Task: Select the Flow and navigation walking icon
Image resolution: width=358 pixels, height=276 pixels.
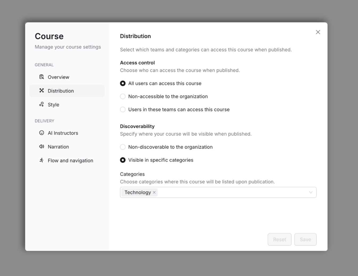Action: coord(41,160)
